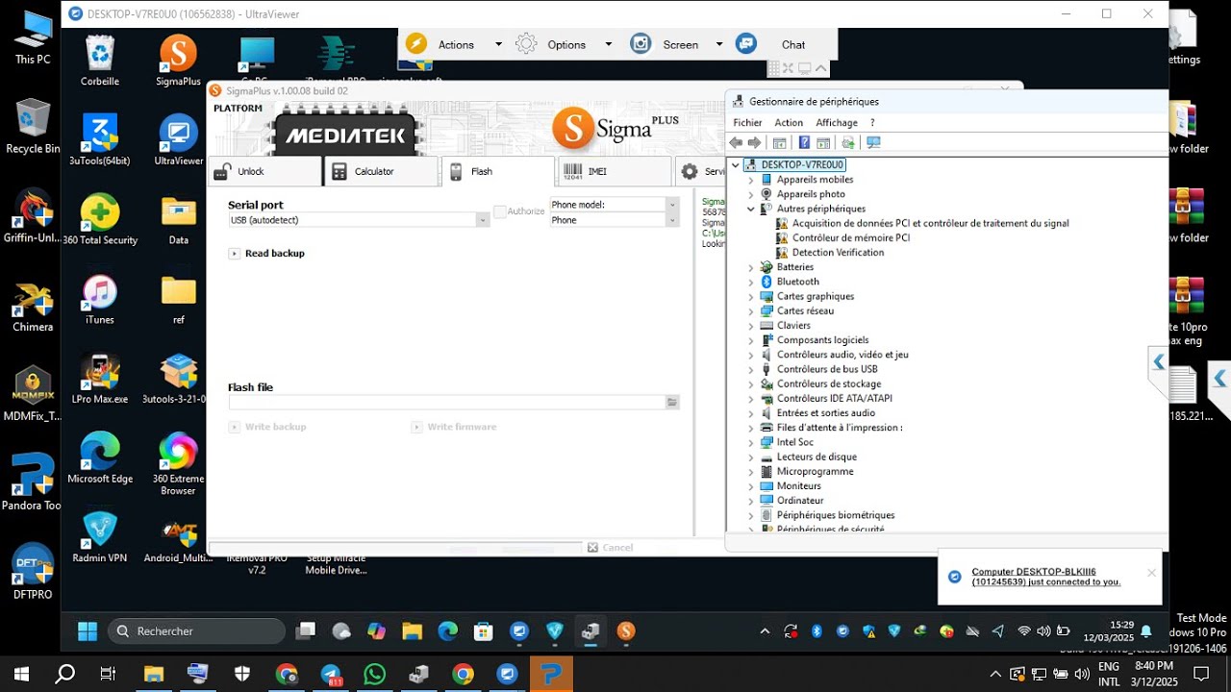Open the 3uTools(64bit) desktop icon
The image size is (1231, 692).
100,140
